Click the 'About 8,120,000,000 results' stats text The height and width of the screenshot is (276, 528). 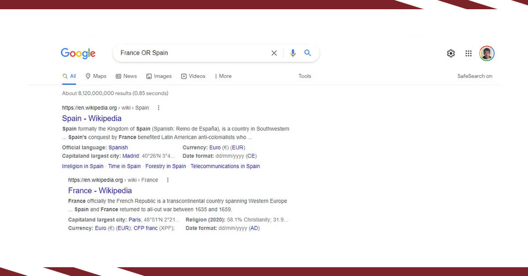[115, 93]
